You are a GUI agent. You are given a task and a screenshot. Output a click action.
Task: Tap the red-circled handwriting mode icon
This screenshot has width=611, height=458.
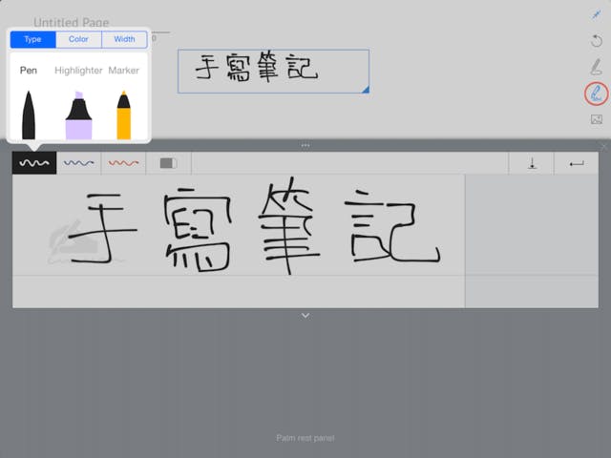click(x=597, y=94)
